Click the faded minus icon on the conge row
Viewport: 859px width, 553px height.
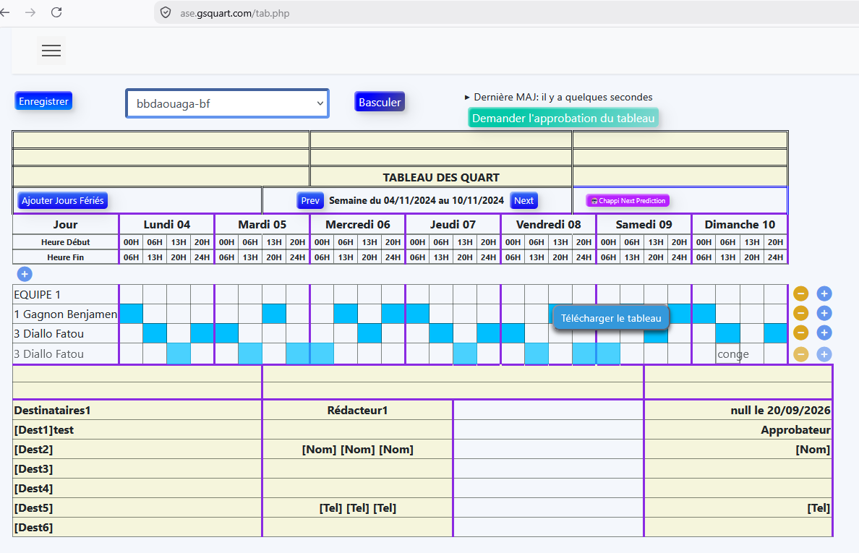point(801,354)
